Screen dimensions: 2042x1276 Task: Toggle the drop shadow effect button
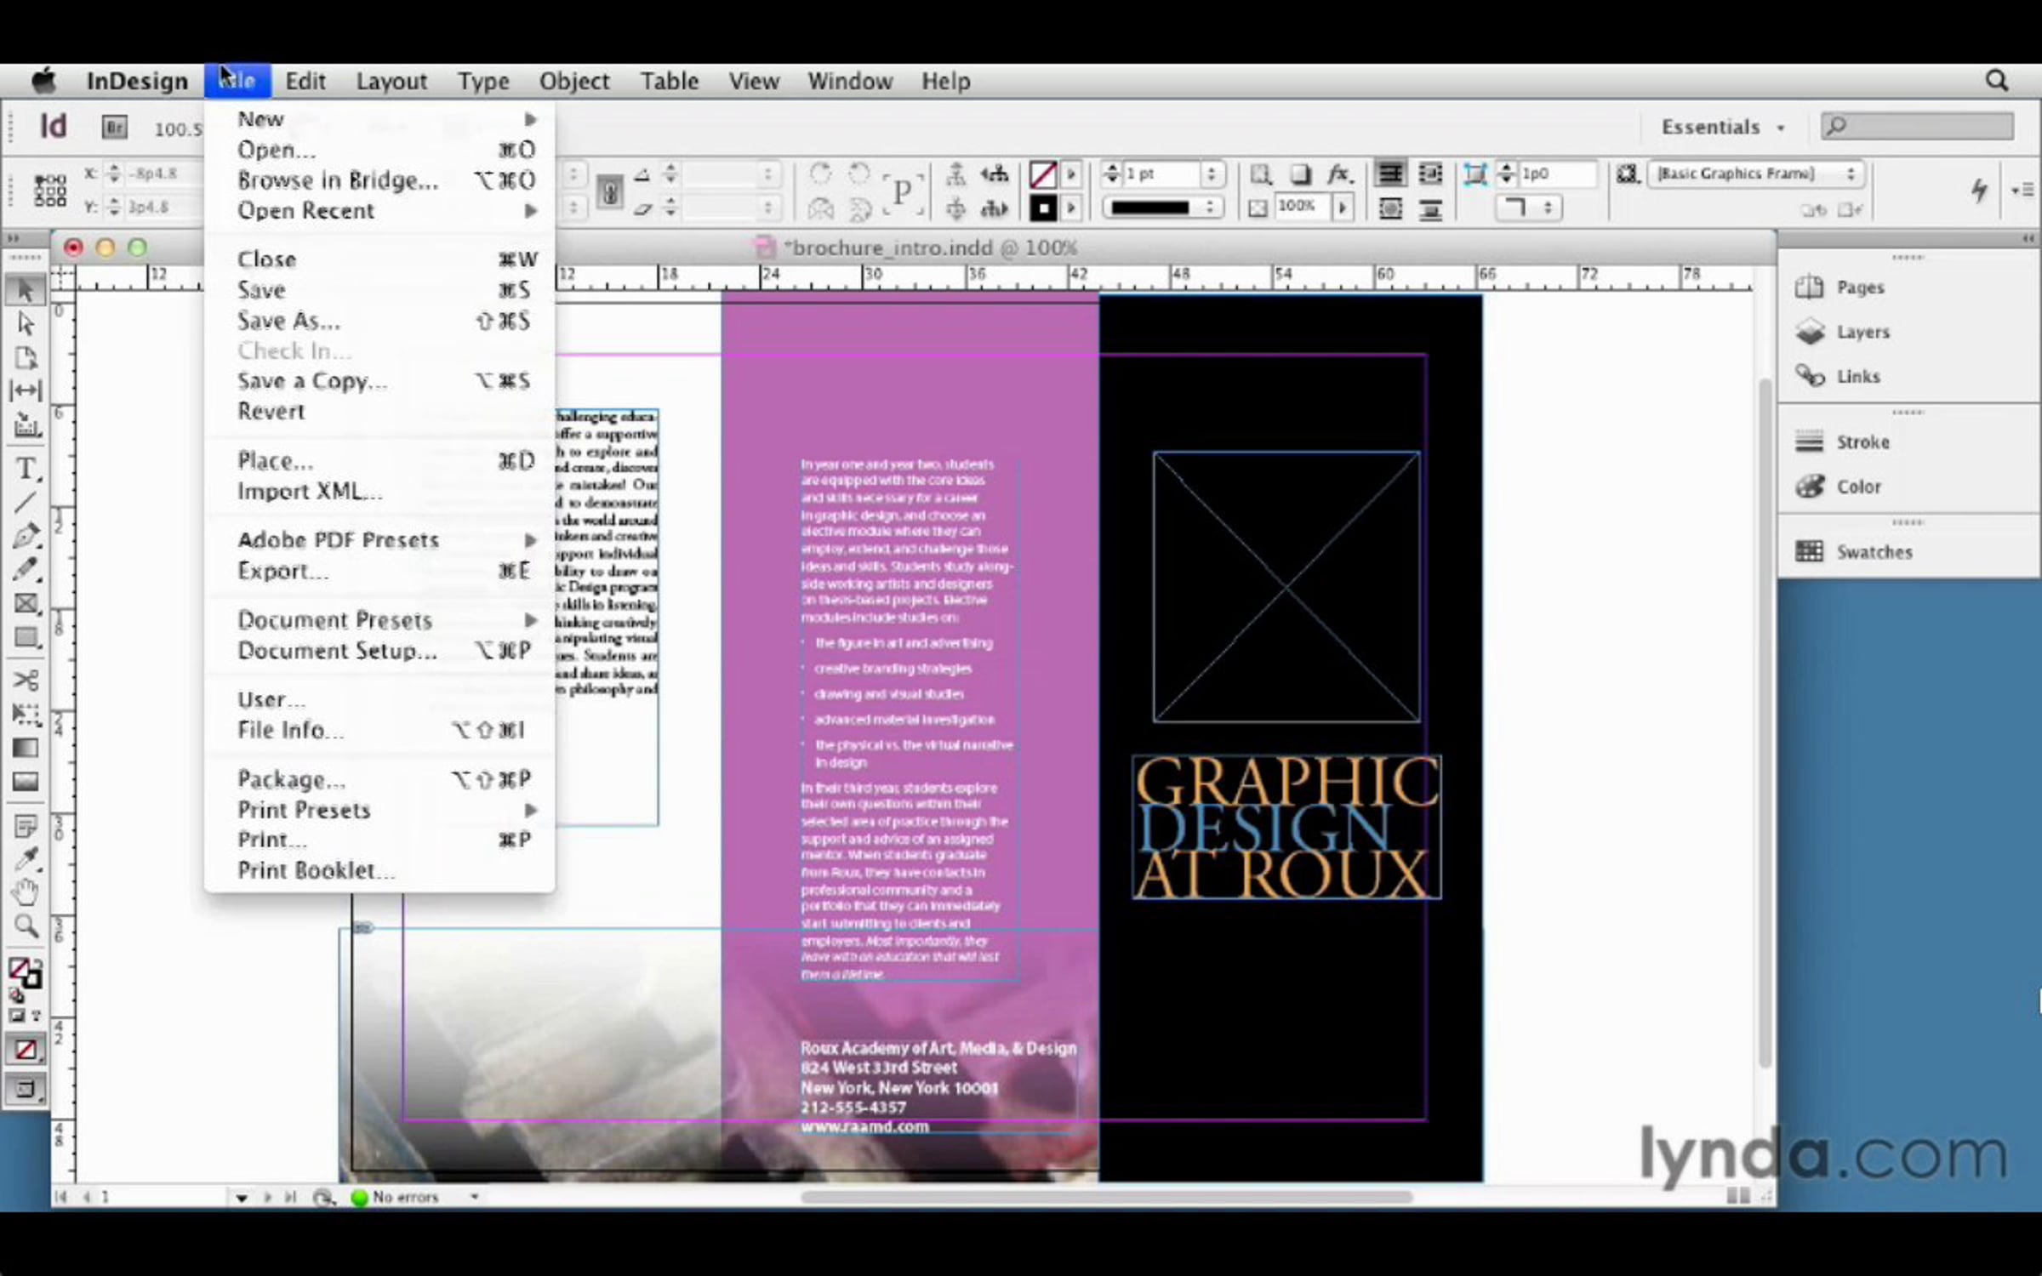1299,174
